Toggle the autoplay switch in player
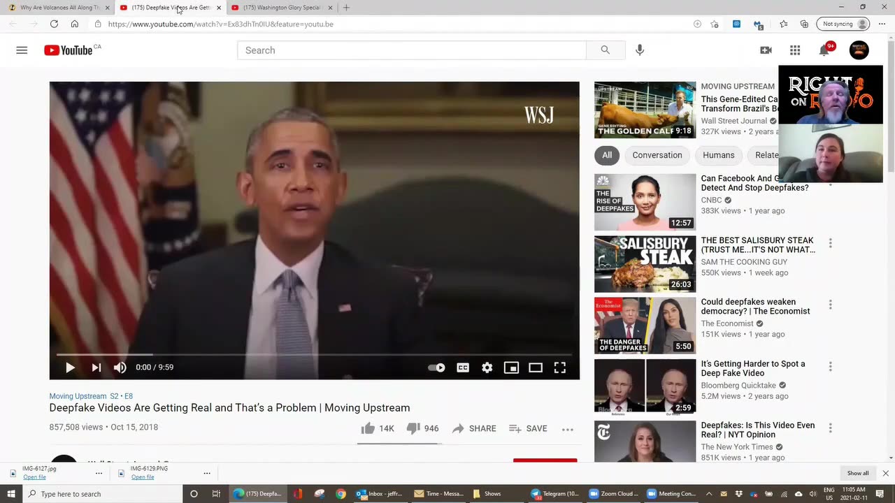This screenshot has height=503, width=895. (x=436, y=367)
